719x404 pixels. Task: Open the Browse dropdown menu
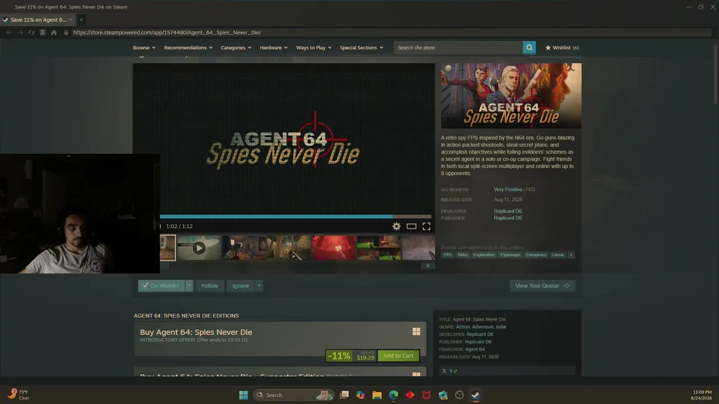144,48
